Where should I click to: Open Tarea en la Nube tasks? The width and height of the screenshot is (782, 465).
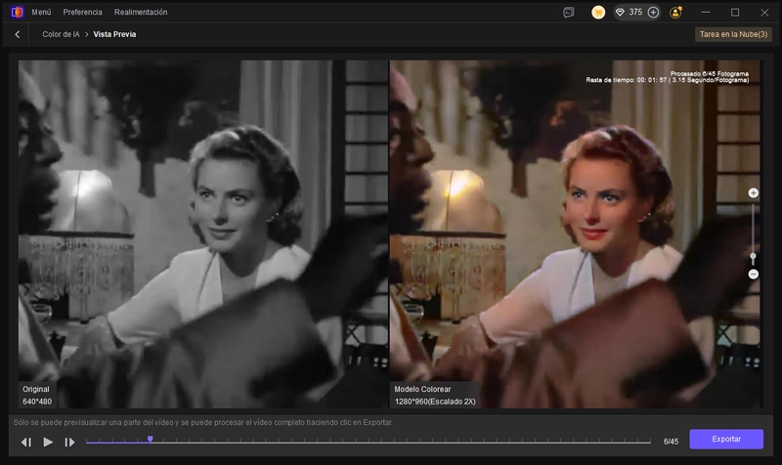click(x=734, y=34)
